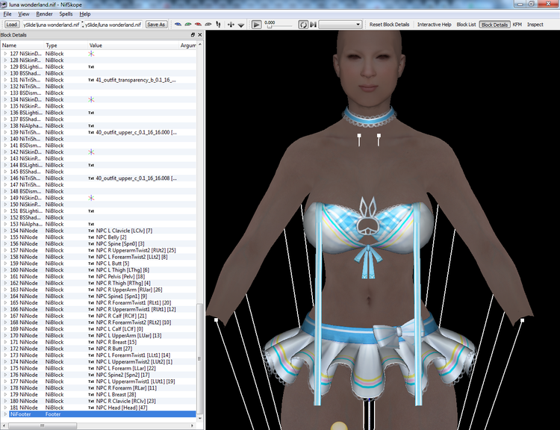Select the 176 NiNode row name
Viewport: 560px width, 430px height.
24,375
